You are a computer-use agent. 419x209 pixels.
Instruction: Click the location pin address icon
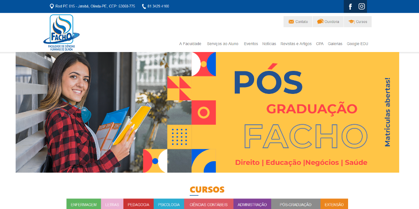tap(52, 6)
